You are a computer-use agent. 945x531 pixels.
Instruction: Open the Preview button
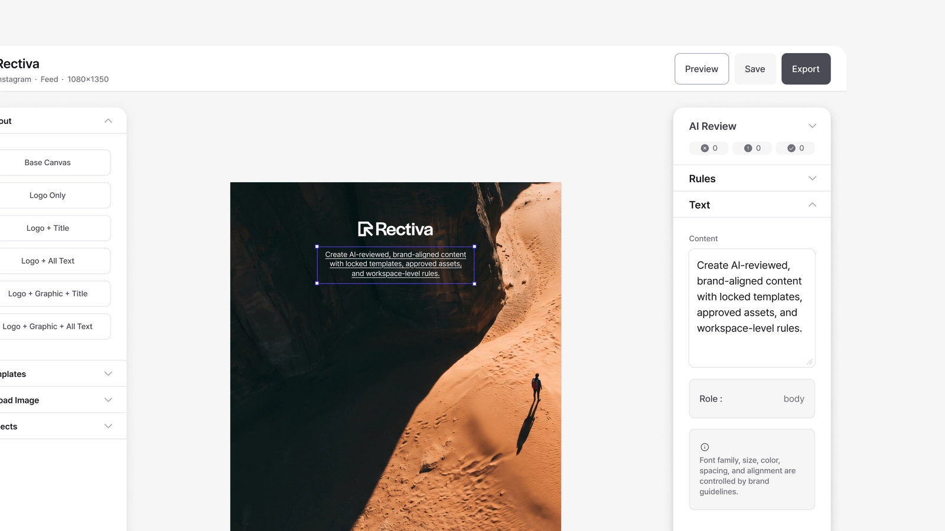[x=702, y=69]
